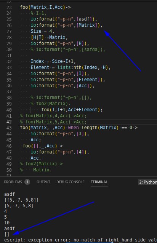Click the commented 'foo(Matrix,4,Acc)->Acc;' line
This screenshot has width=157, height=243.
(53, 116)
